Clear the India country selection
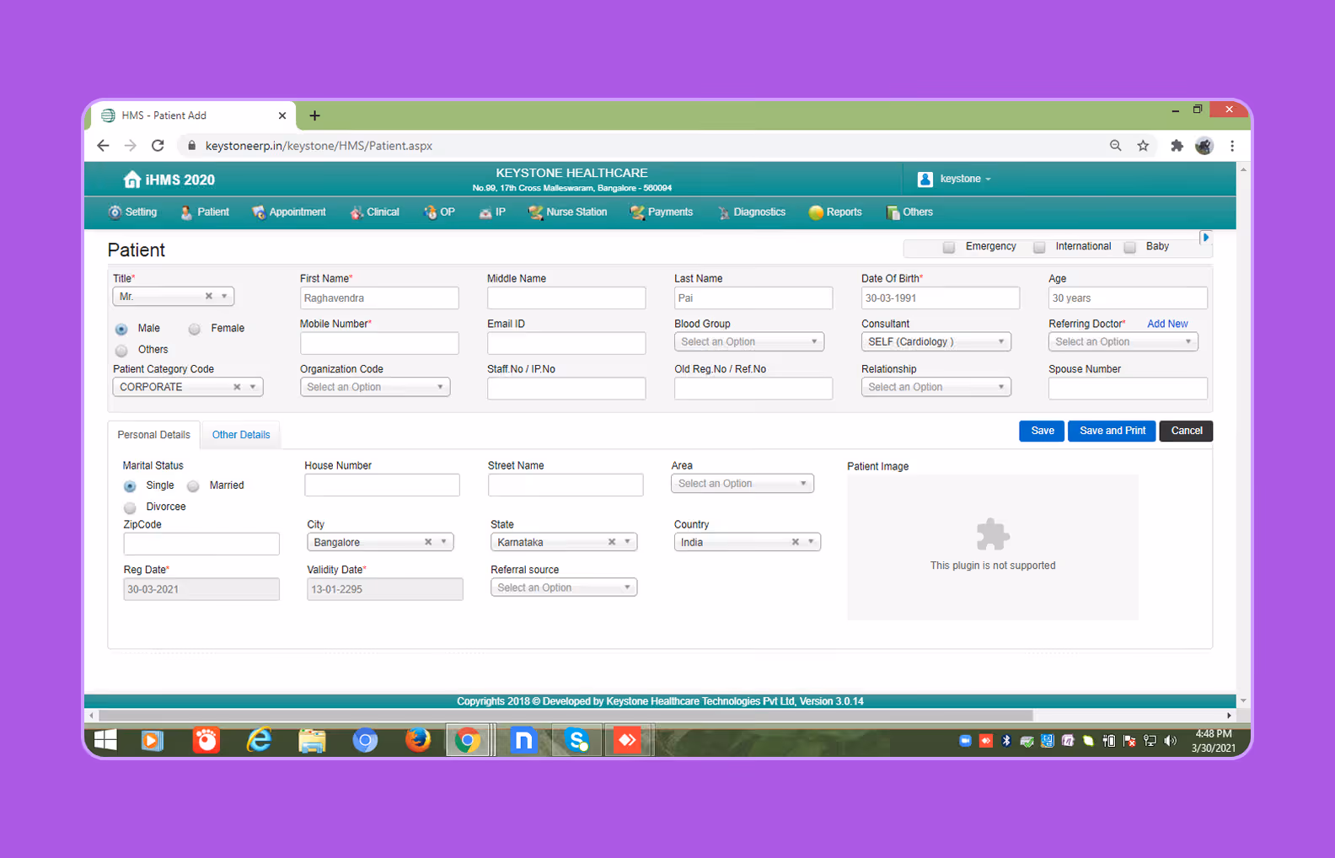1335x858 pixels. [796, 542]
